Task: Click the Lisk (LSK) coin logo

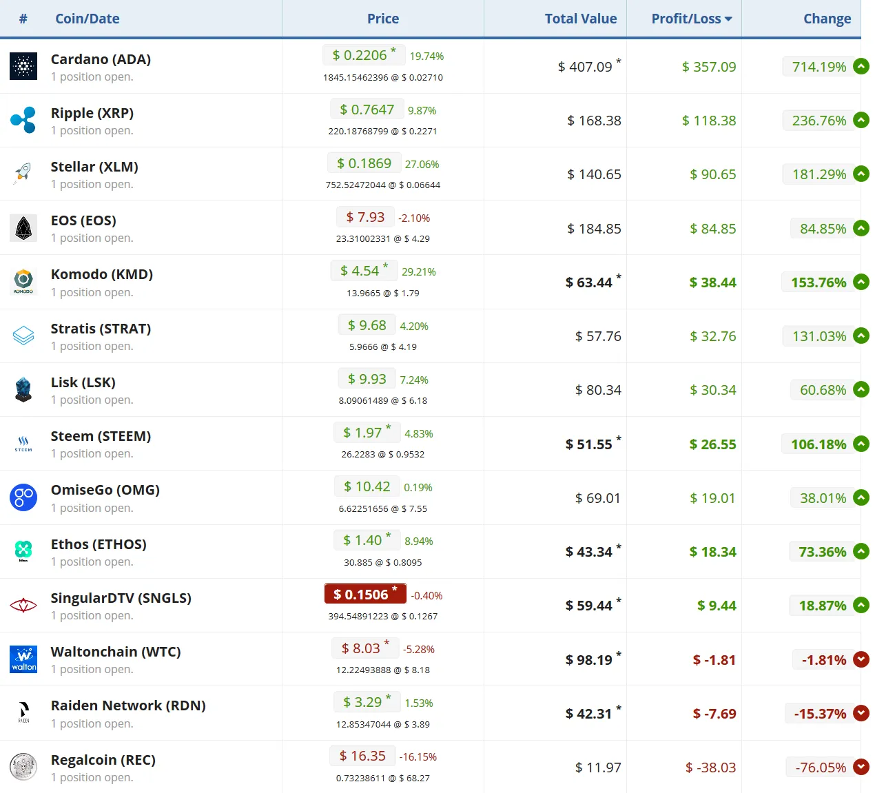Action: (23, 389)
